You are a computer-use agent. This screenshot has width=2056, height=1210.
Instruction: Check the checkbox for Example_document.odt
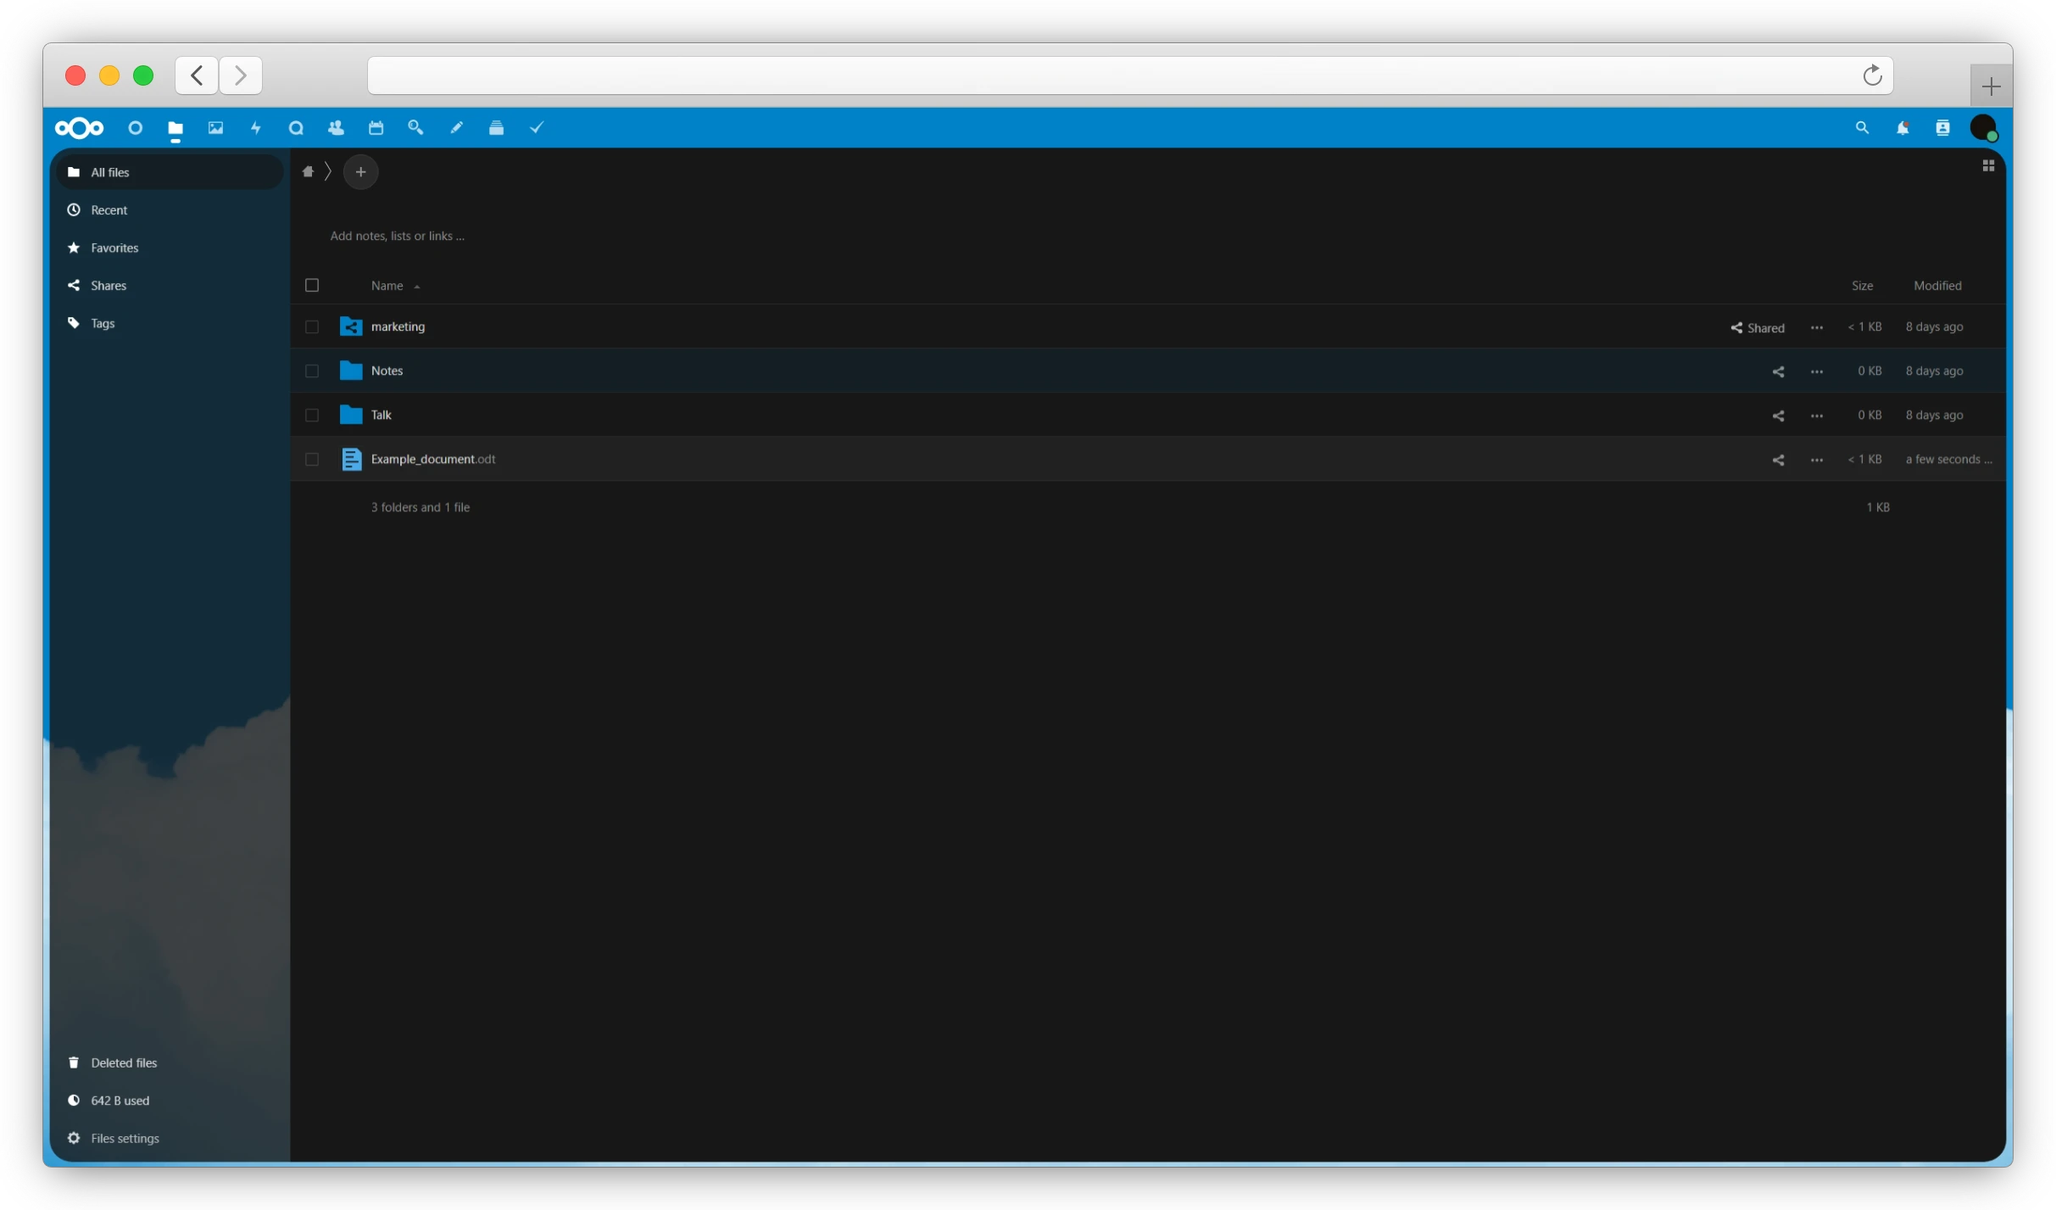pos(311,459)
